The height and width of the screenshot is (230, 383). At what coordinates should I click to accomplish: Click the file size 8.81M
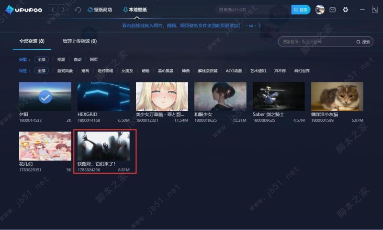(124, 170)
